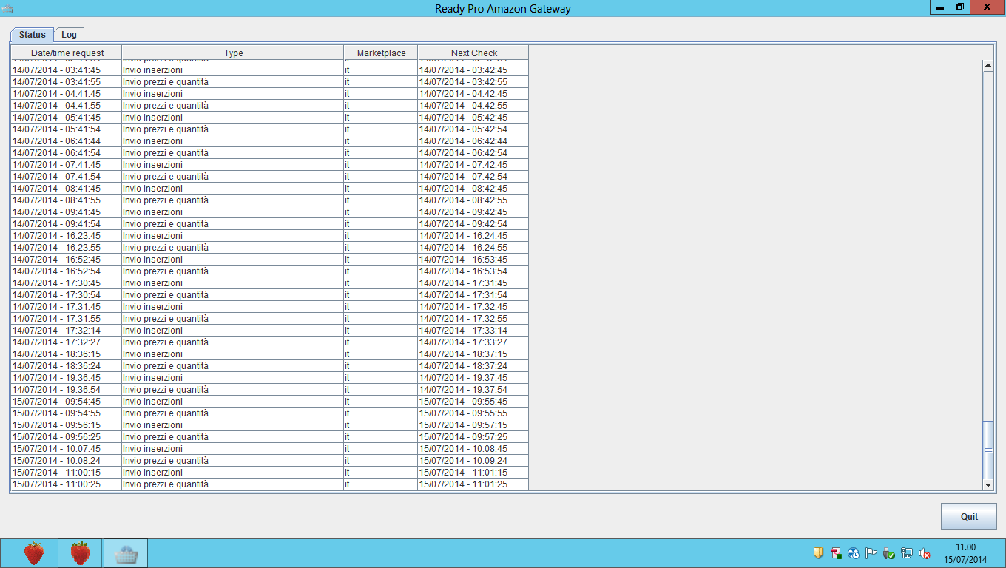Open the first strawberry icon on the taskbar

coord(34,553)
